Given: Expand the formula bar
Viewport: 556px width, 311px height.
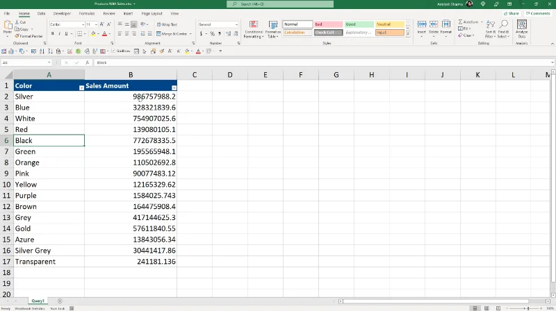Looking at the screenshot, I should [x=552, y=62].
